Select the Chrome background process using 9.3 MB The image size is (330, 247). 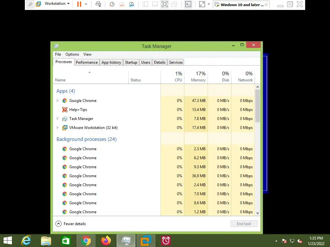click(x=154, y=167)
